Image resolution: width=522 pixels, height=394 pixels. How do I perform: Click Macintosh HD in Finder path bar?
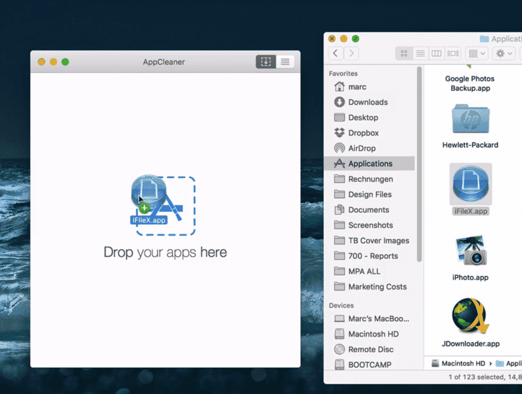(458, 363)
